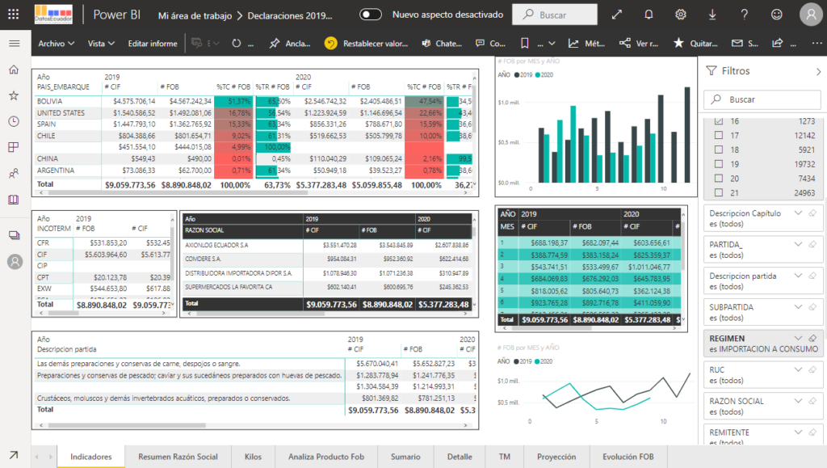
Task: Expand the RAZON SOCIAL filter chevron
Action: 798,401
